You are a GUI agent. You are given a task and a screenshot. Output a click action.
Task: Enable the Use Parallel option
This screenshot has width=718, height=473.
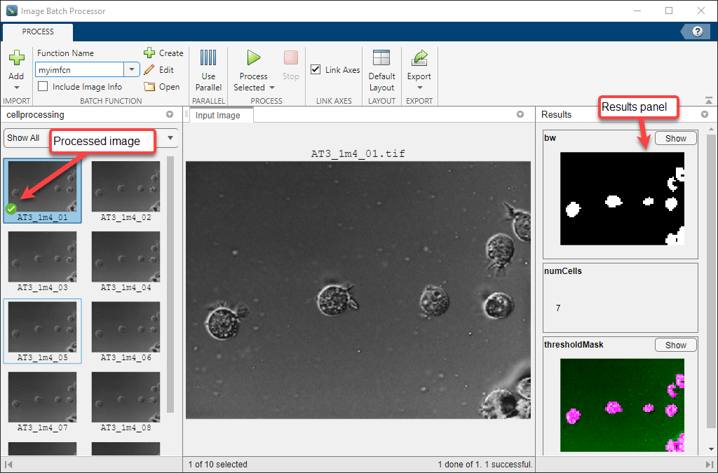coord(208,69)
